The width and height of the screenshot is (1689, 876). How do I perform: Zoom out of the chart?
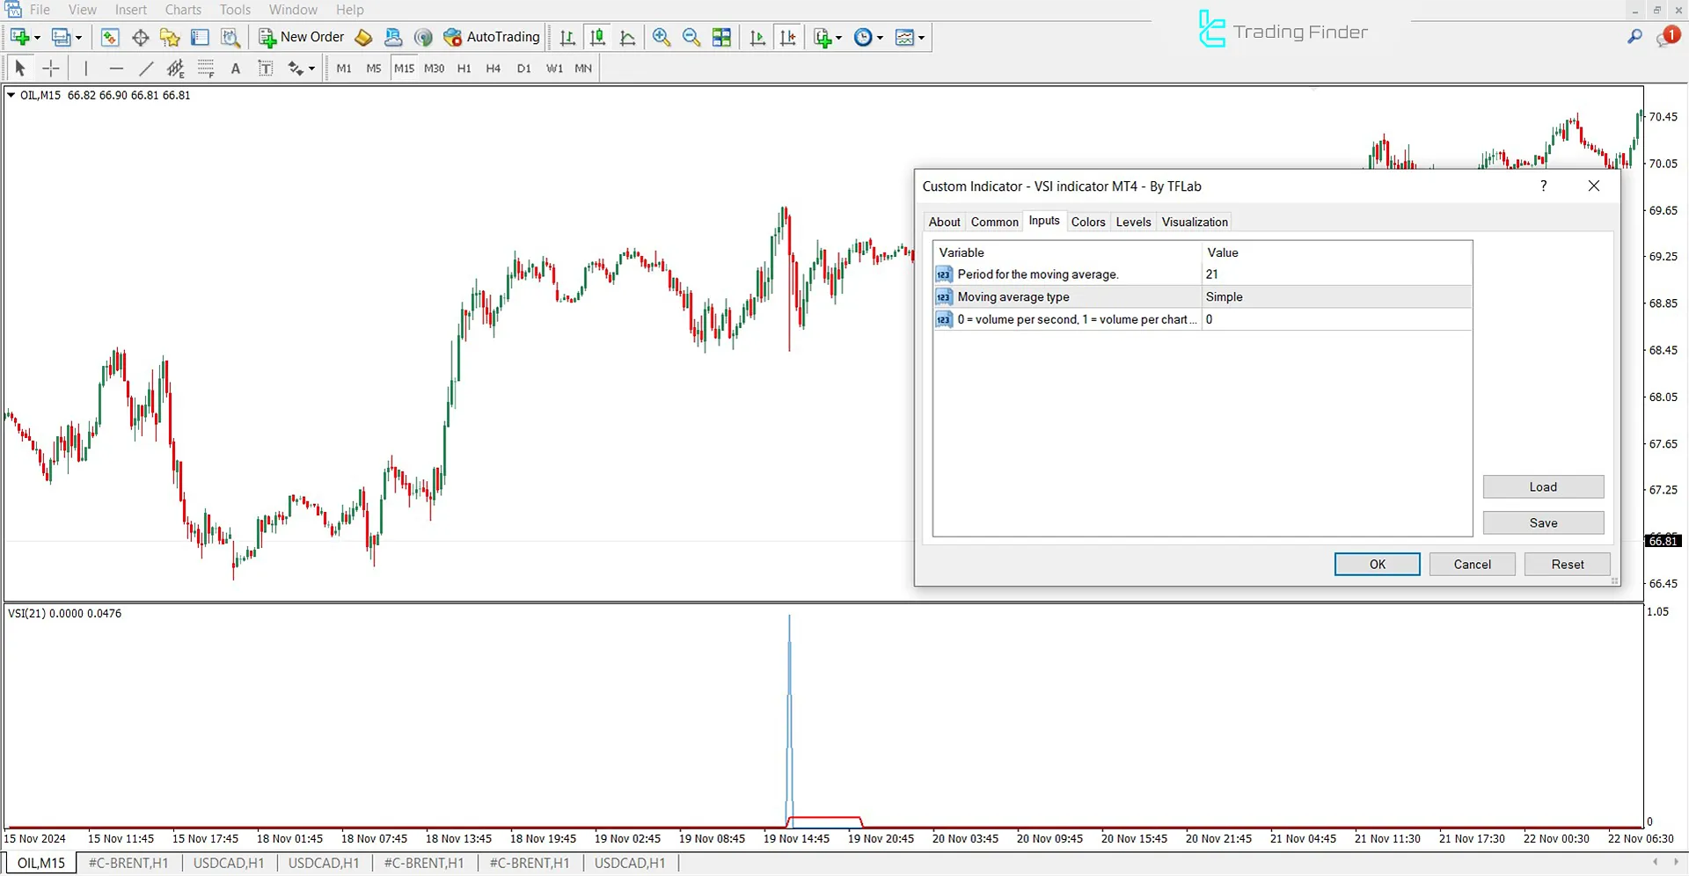click(x=691, y=37)
